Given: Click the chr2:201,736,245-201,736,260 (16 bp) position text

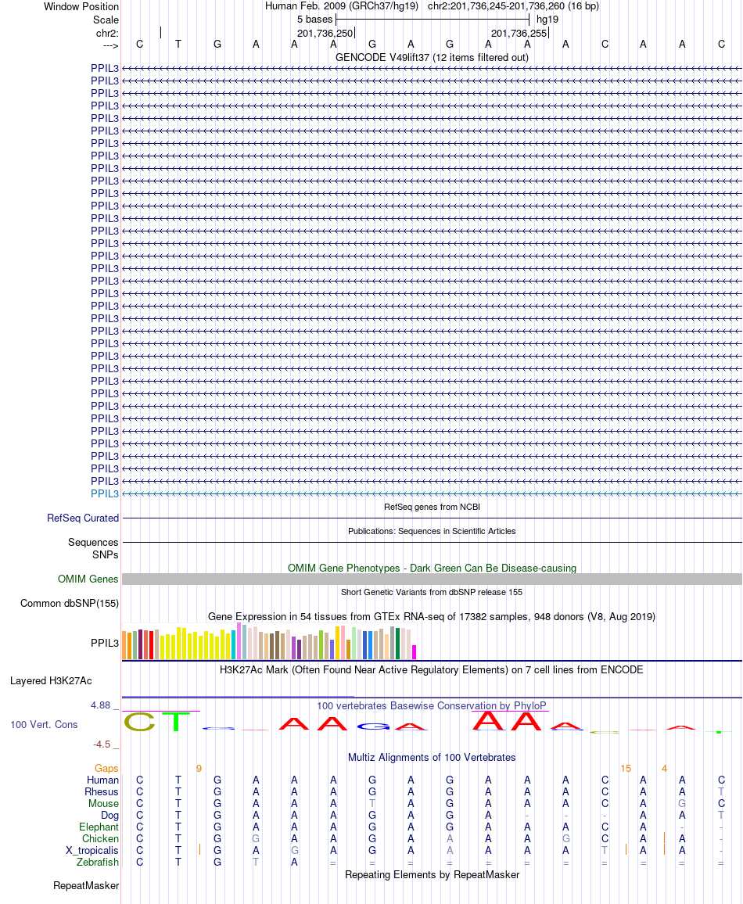Looking at the screenshot, I should click(513, 5).
